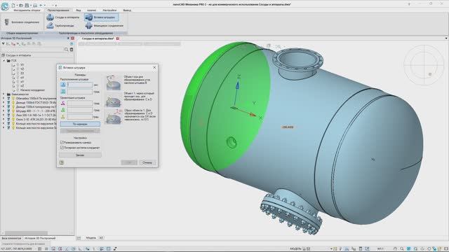Open the Вид ribbon tab

point(78,10)
